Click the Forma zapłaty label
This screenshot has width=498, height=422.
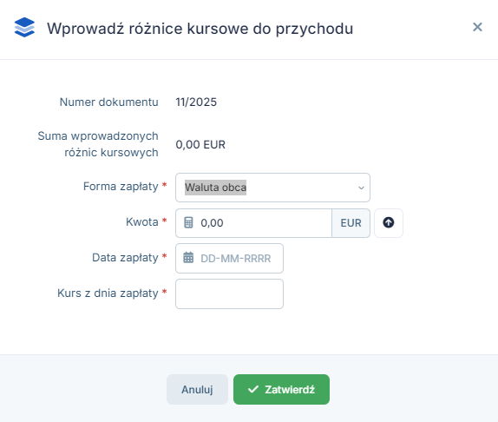tap(121, 186)
